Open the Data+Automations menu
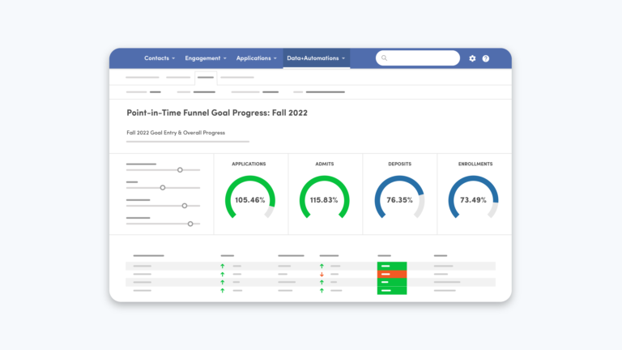The image size is (622, 350). [x=316, y=58]
